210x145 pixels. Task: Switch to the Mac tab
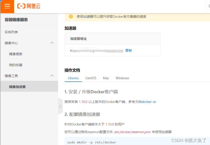106,78
